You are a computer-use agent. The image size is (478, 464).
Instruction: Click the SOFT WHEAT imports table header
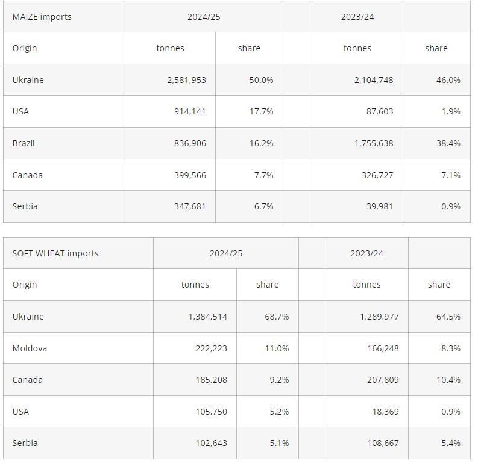tap(55, 253)
